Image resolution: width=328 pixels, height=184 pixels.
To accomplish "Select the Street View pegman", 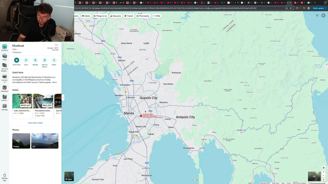I will coord(323,180).
